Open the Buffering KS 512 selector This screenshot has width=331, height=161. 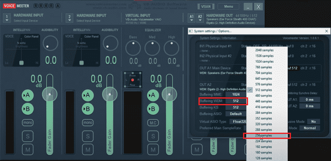(236, 107)
